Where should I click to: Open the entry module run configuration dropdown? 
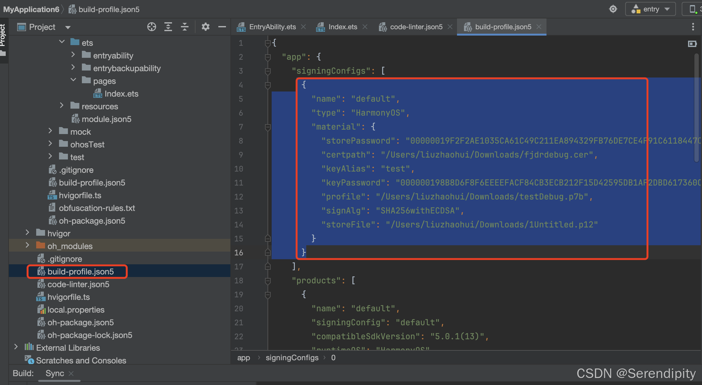click(x=651, y=9)
